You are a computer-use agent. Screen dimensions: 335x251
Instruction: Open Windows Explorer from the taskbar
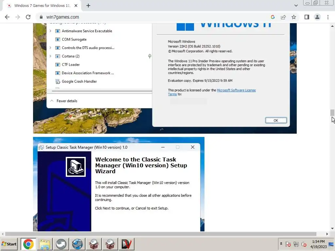(44, 244)
